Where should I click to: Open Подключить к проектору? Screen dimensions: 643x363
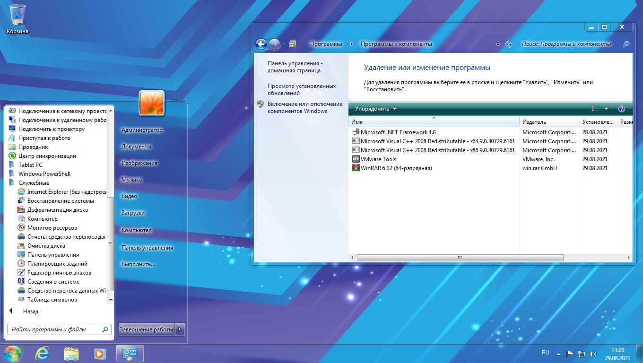pos(47,129)
